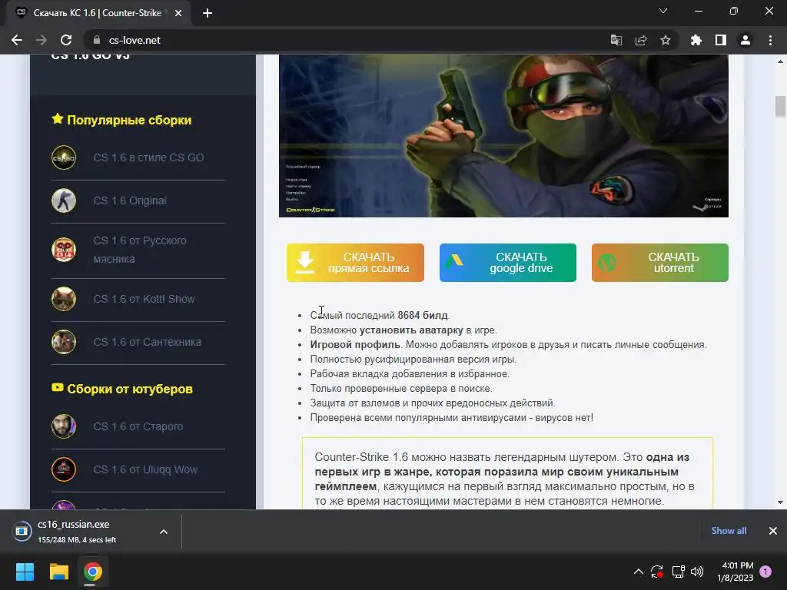
Task: Open the Chrome profile avatar menu
Action: click(745, 40)
